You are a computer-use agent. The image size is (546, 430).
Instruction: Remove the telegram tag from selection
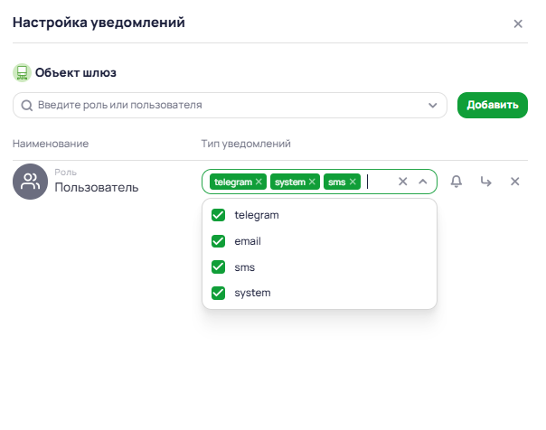(259, 182)
